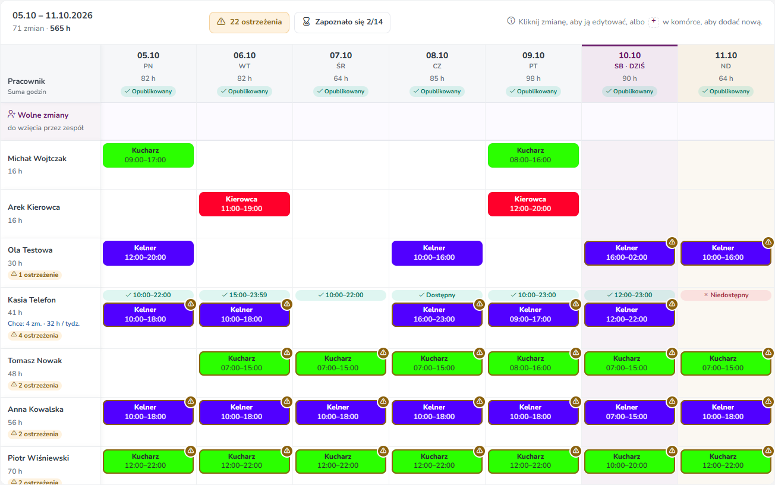
Task: Click warning icon on Tomasz Nowak's Sunday shift
Action: pyautogui.click(x=768, y=352)
